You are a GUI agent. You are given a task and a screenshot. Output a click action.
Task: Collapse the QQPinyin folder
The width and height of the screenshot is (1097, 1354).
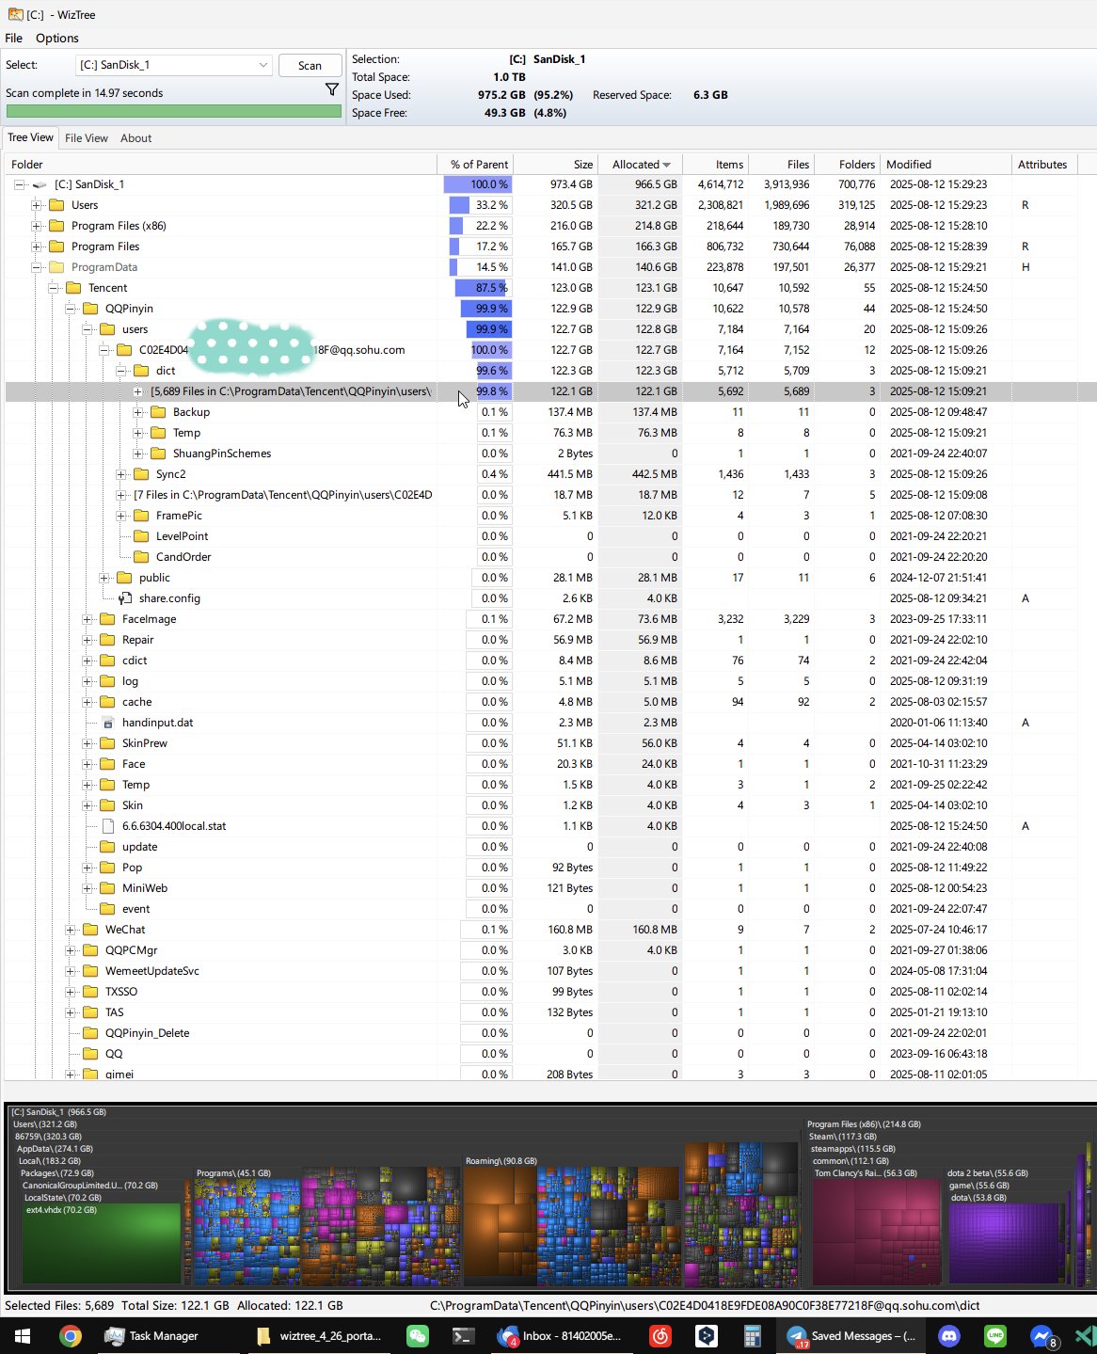pyautogui.click(x=70, y=309)
